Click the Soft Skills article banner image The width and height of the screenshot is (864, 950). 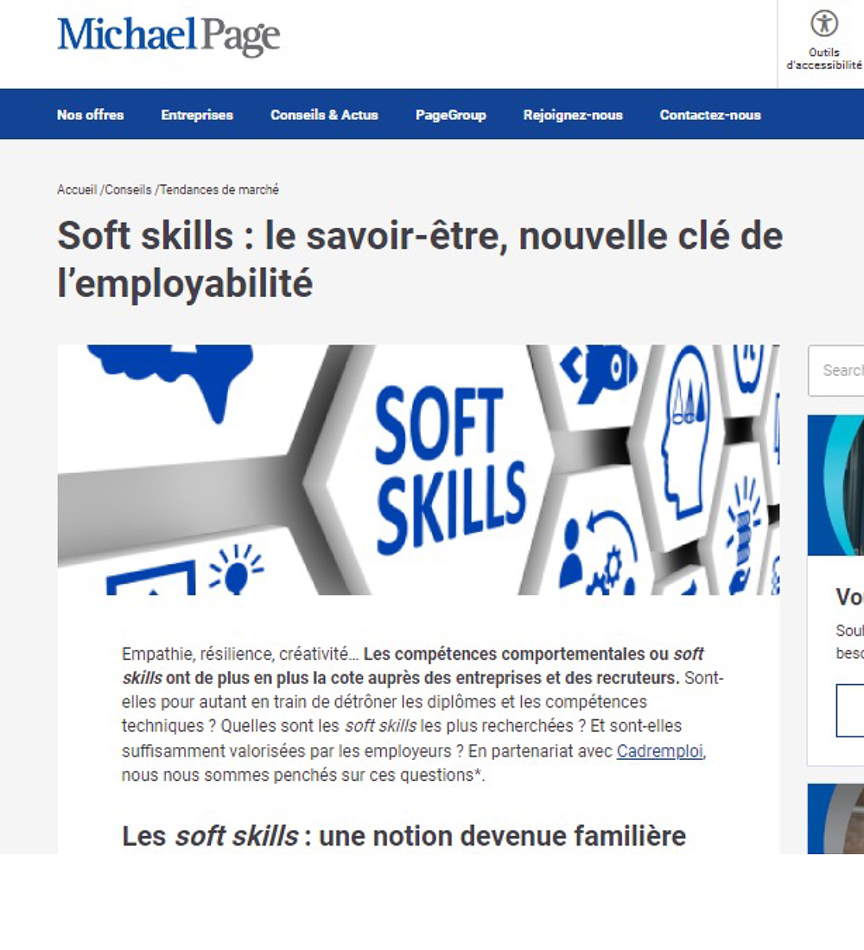click(x=418, y=470)
